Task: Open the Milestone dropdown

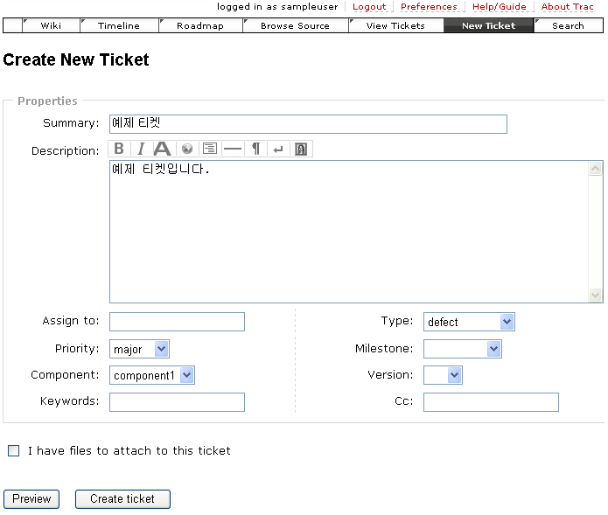Action: 462,349
